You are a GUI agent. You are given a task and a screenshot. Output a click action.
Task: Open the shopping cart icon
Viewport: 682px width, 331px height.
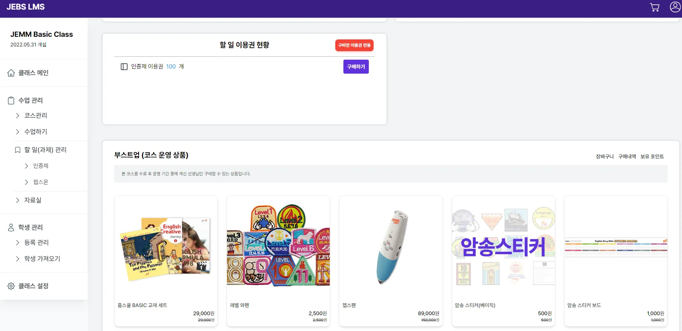[x=655, y=7]
